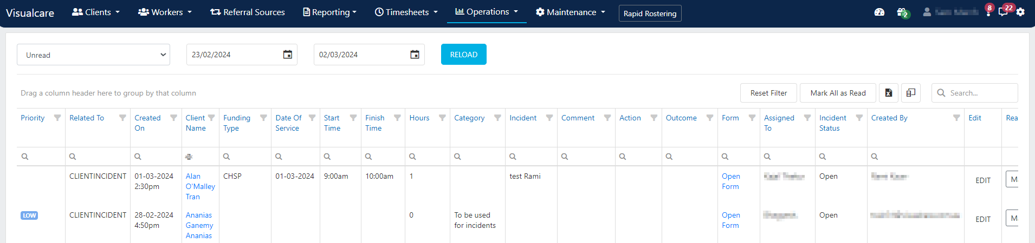Image resolution: width=1035 pixels, height=243 pixels.
Task: Open the Date Of Service filter funnel
Action: [312, 118]
